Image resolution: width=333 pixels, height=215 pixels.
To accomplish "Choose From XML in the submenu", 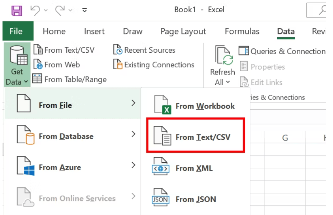I will coord(195,167).
